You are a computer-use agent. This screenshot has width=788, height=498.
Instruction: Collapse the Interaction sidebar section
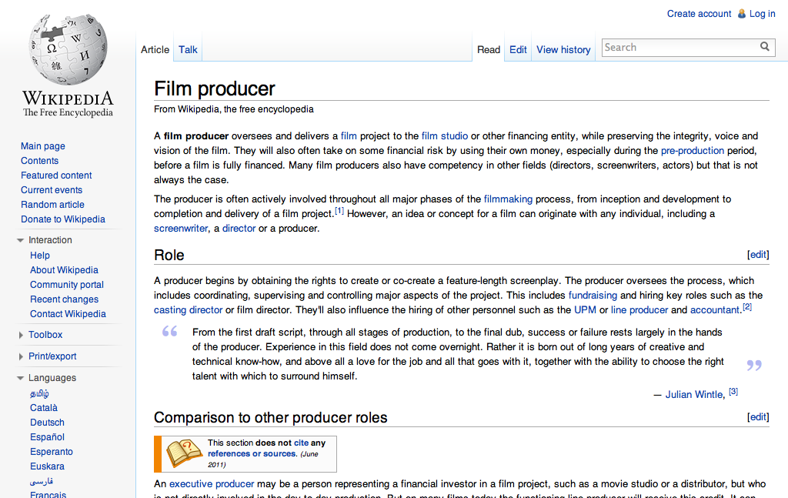point(21,240)
